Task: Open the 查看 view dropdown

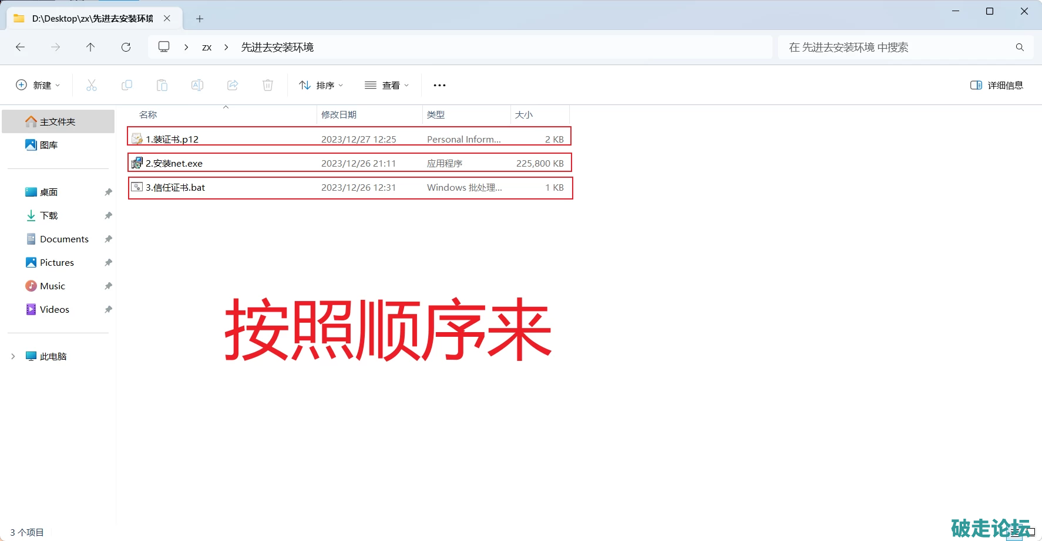Action: (x=387, y=85)
